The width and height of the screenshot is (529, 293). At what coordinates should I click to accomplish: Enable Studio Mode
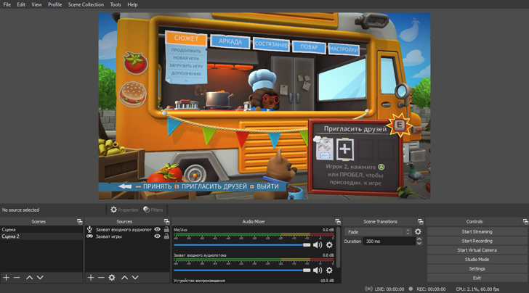[477, 260]
